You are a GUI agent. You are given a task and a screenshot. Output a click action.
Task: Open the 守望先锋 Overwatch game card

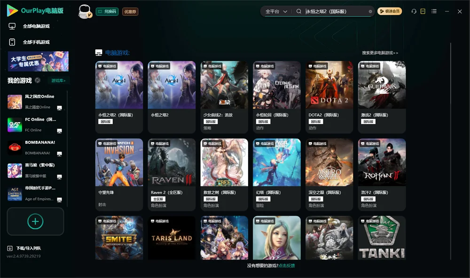tap(119, 174)
